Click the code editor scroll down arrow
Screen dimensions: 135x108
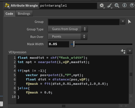click(131, 101)
